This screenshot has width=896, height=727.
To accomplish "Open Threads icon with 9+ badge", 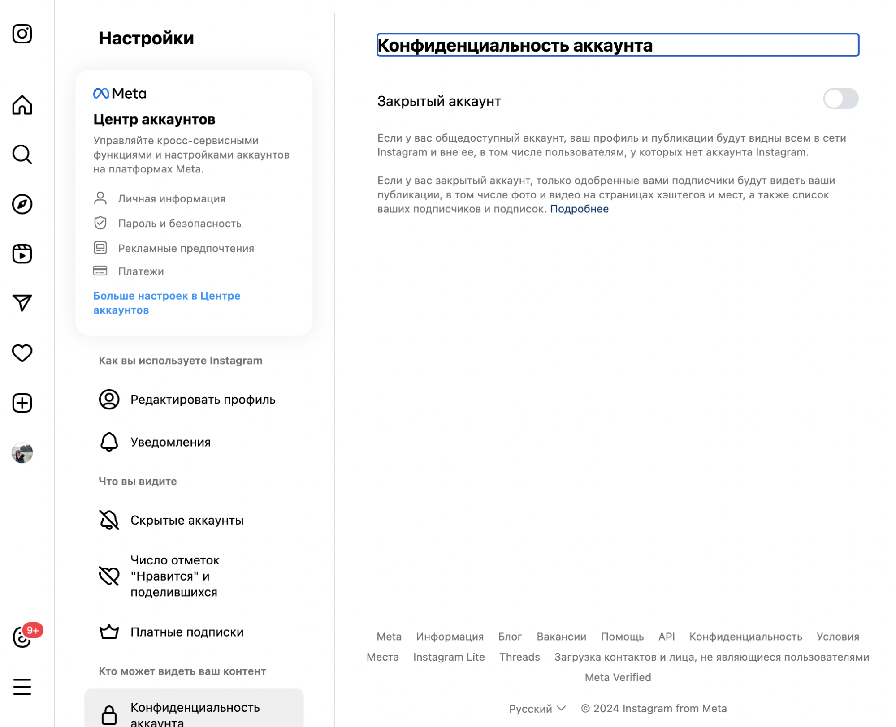I will (x=22, y=637).
